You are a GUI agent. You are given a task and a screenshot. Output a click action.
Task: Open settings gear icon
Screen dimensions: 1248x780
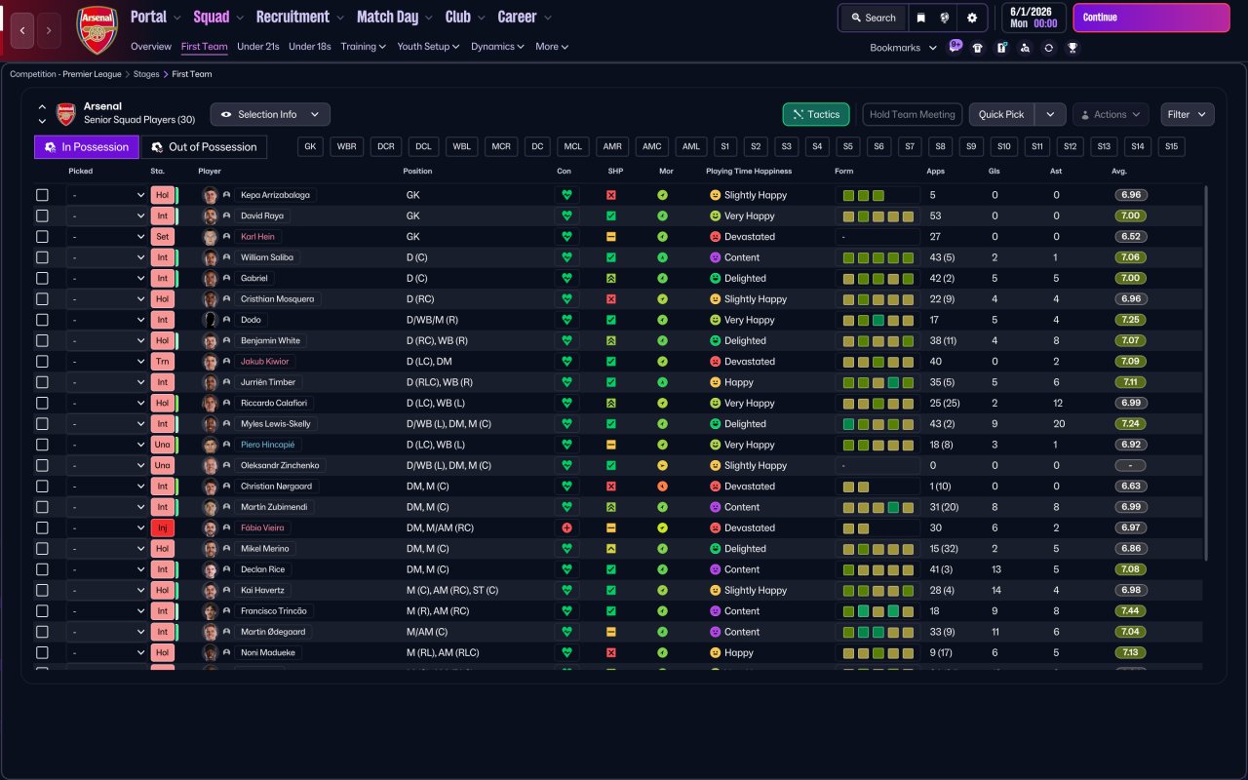(x=972, y=18)
